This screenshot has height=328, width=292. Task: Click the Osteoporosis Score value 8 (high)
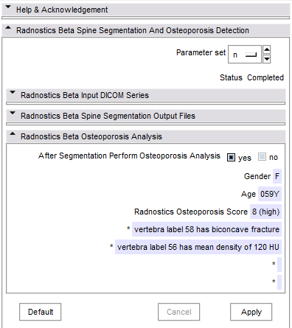point(265,212)
